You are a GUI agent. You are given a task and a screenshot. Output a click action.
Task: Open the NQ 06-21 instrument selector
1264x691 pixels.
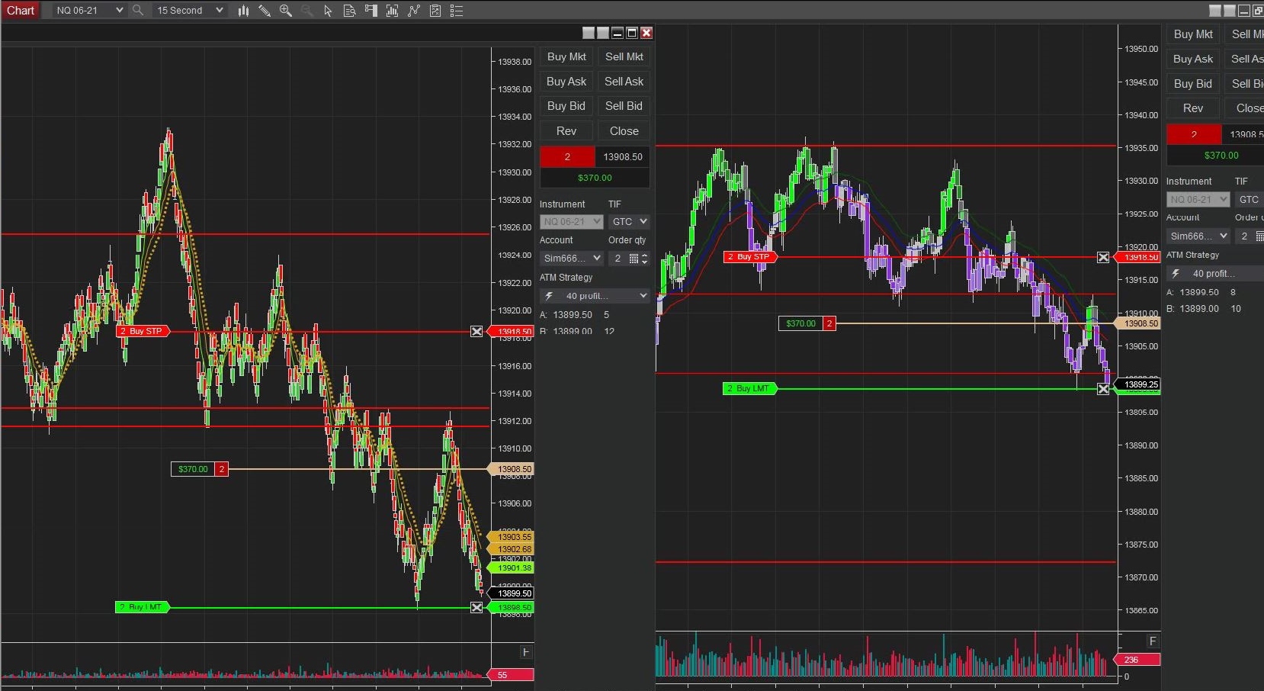pos(88,11)
